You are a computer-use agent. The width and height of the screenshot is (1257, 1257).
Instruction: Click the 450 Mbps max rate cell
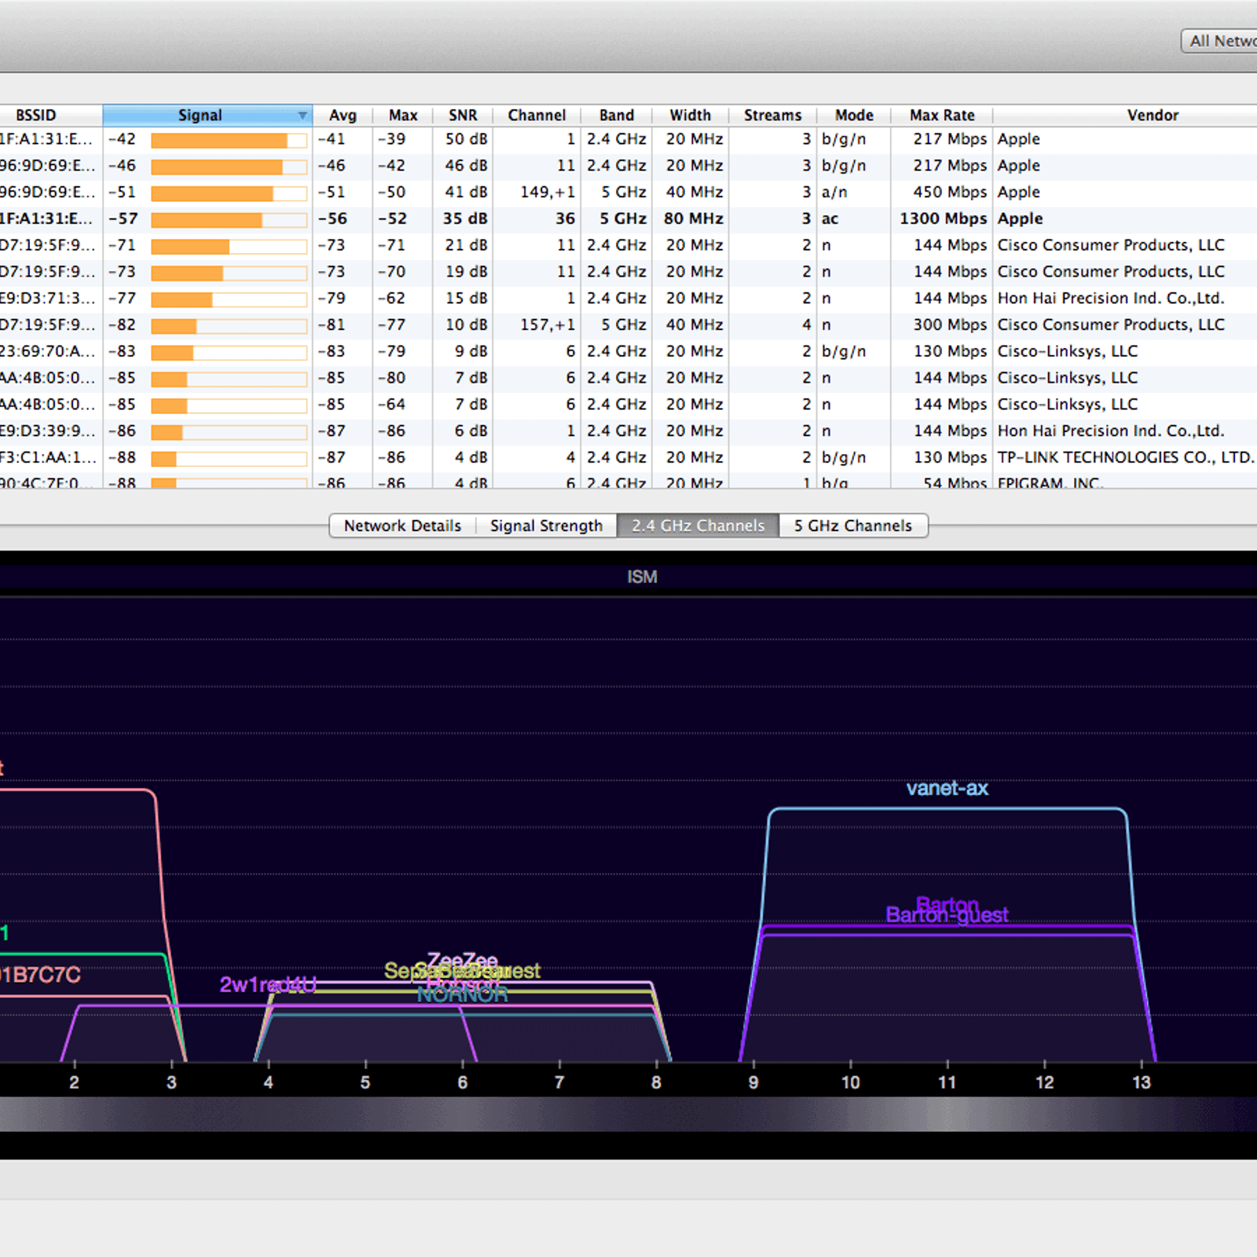coord(949,192)
